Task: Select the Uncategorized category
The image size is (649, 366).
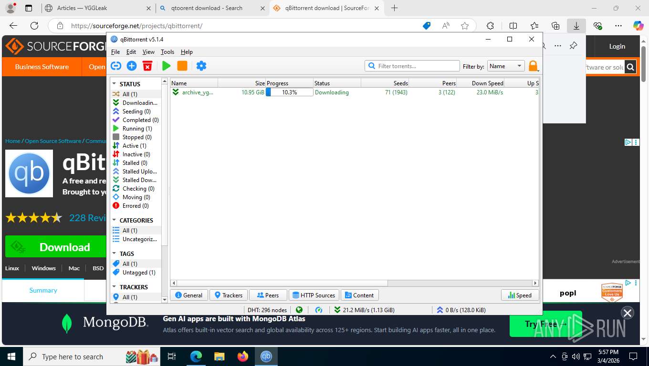Action: 136,239
